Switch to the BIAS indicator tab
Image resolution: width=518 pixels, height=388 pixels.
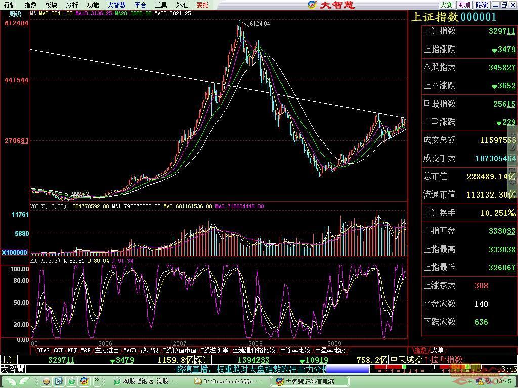tap(43, 350)
